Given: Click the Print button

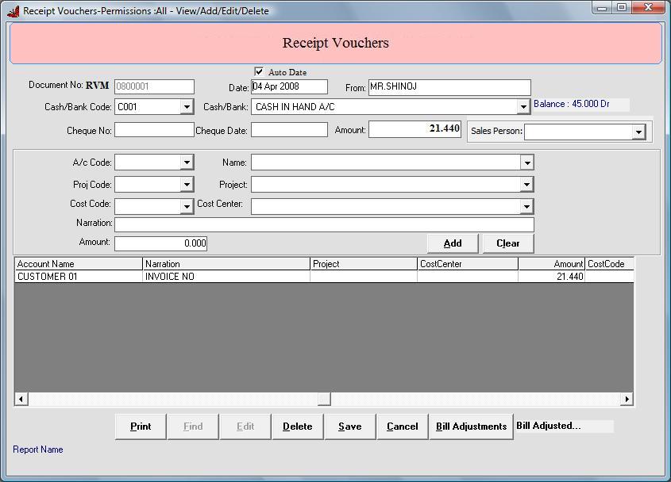Looking at the screenshot, I should tap(141, 427).
